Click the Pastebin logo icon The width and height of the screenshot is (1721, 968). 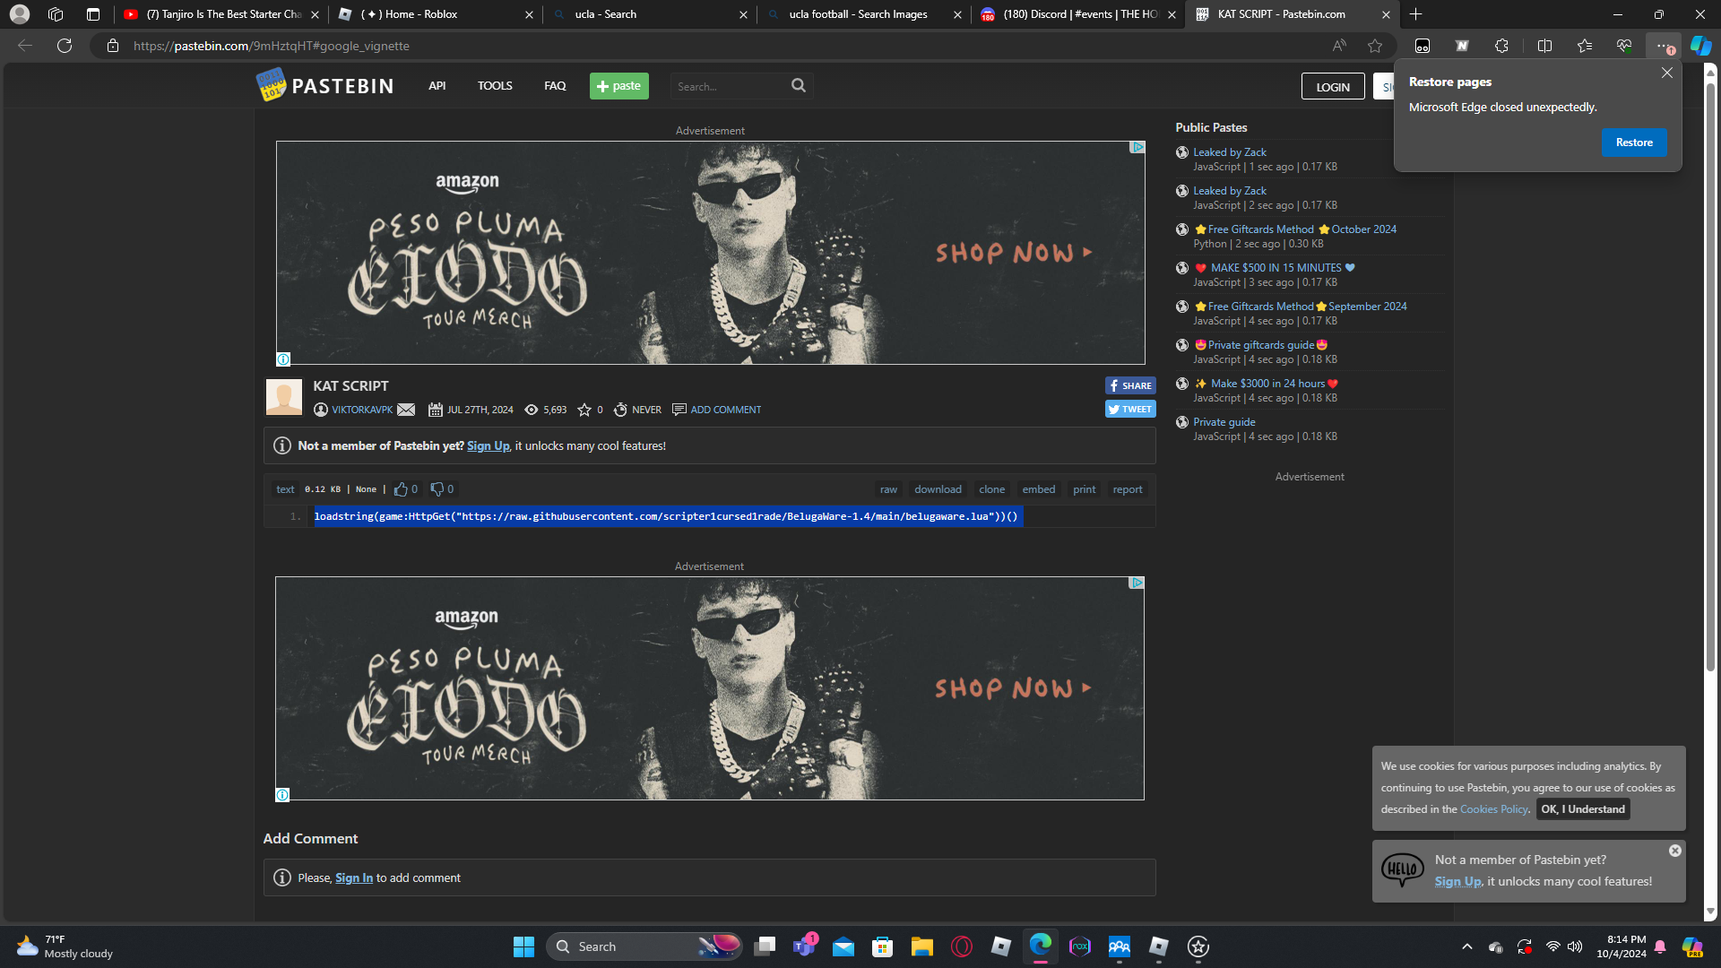point(271,85)
